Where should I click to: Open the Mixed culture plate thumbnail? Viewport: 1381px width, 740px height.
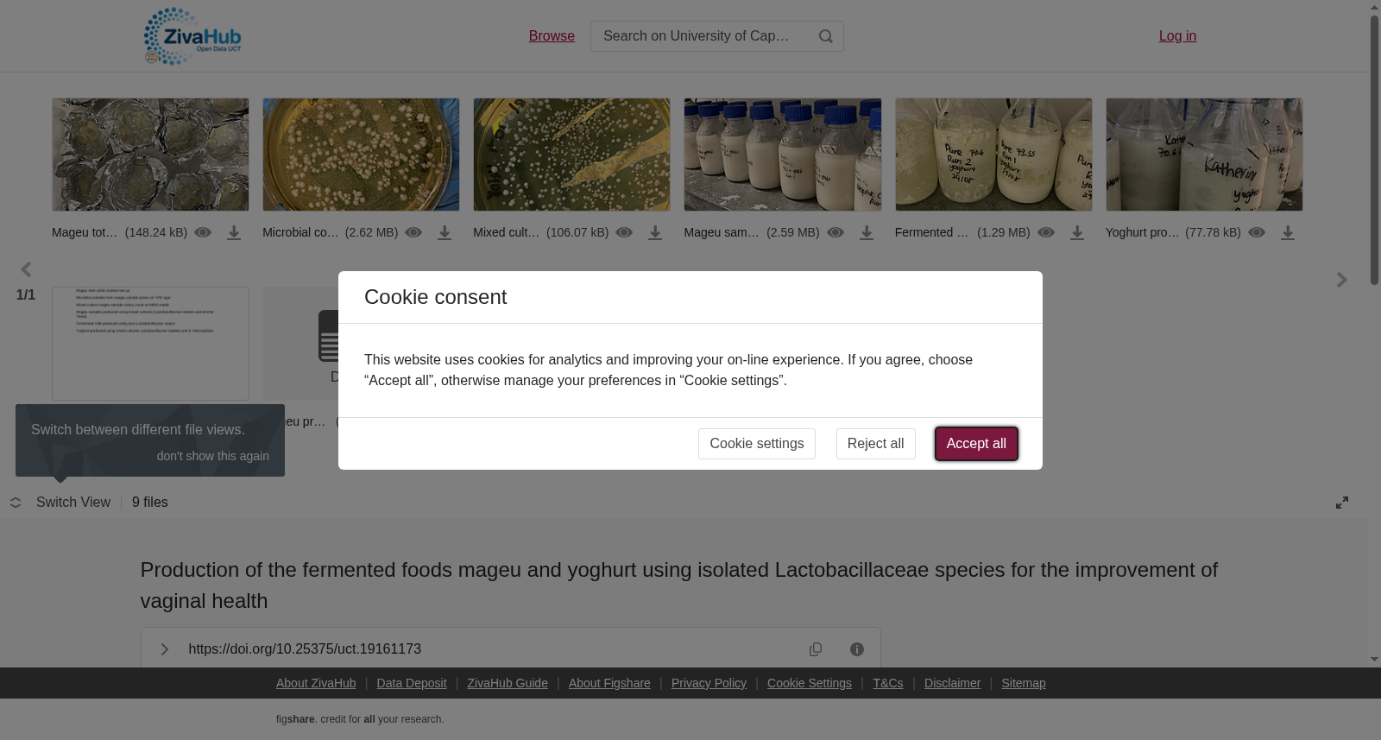(571, 155)
